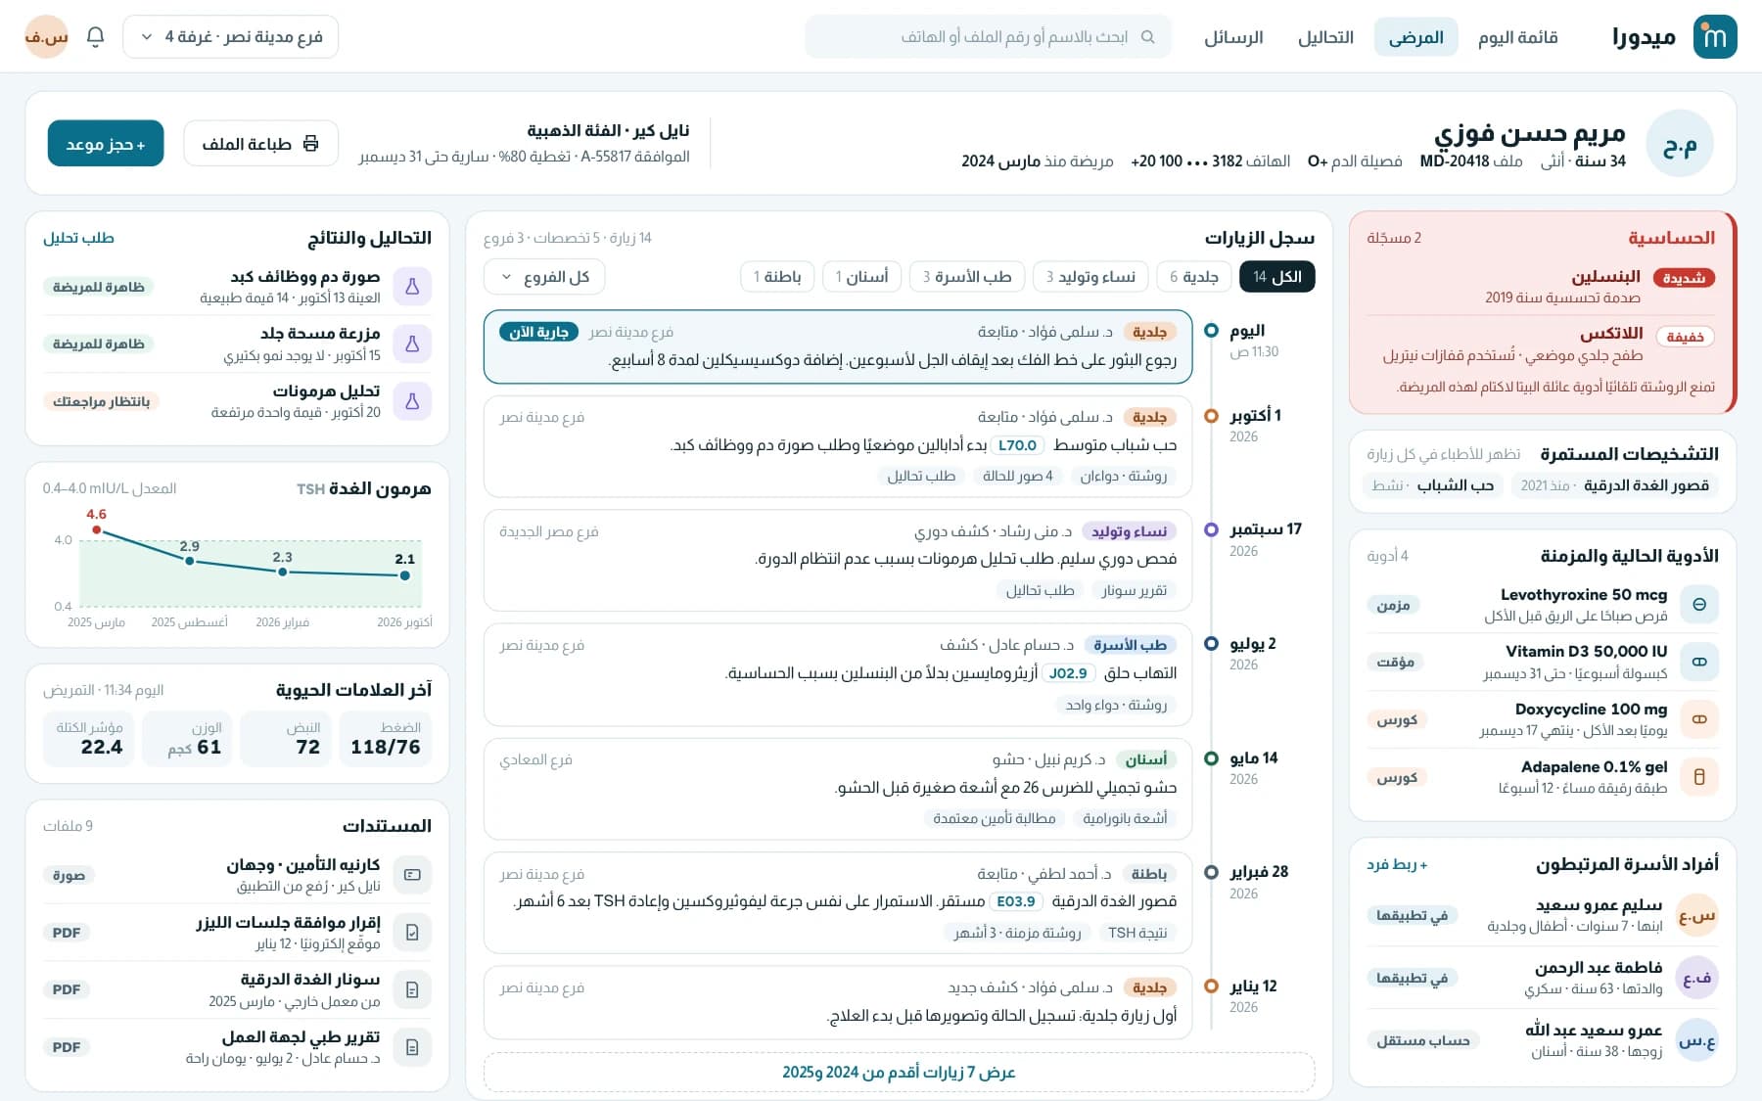Click document icon for إقرار موافقة جلسات الليزر
The height and width of the screenshot is (1101, 1762).
(x=412, y=933)
